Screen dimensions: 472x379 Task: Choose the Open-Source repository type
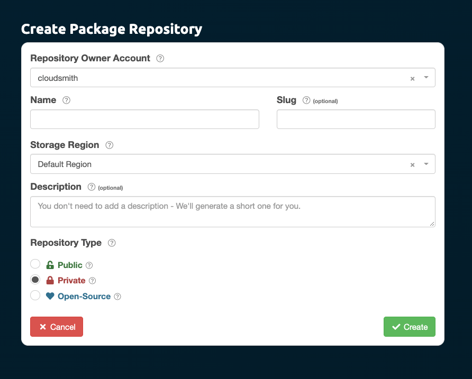pyautogui.click(x=35, y=295)
